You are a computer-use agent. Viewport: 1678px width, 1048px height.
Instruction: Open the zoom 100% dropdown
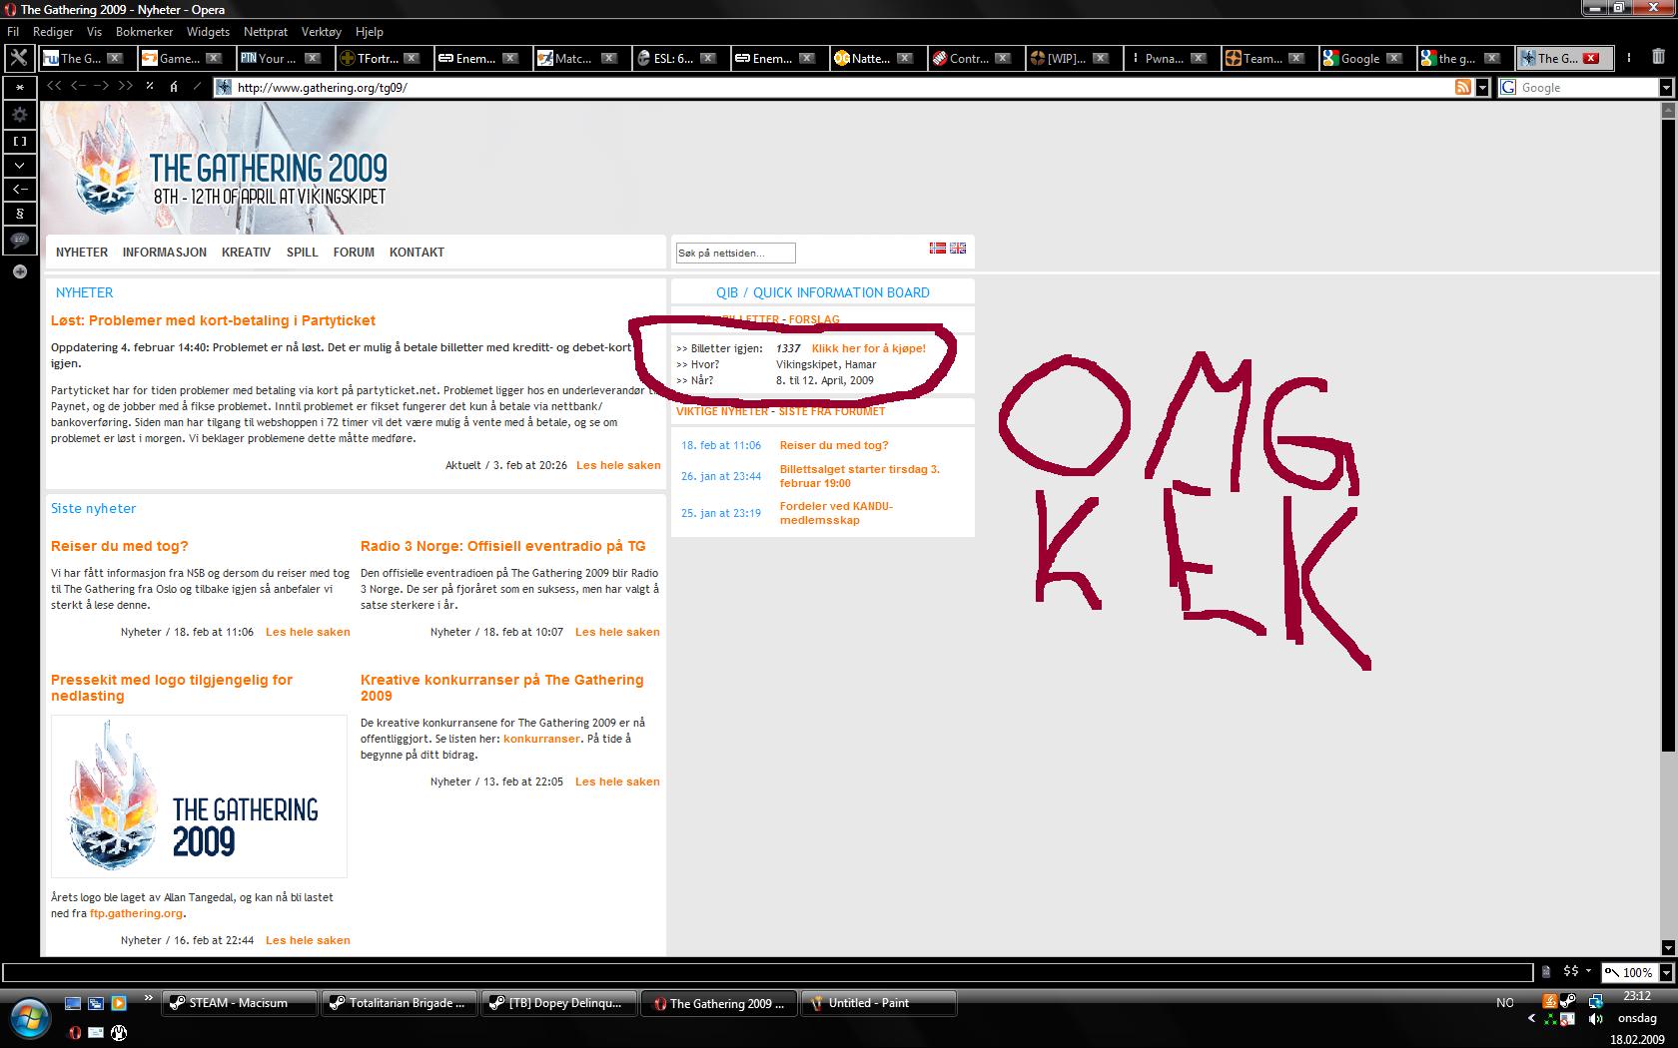(x=1665, y=972)
